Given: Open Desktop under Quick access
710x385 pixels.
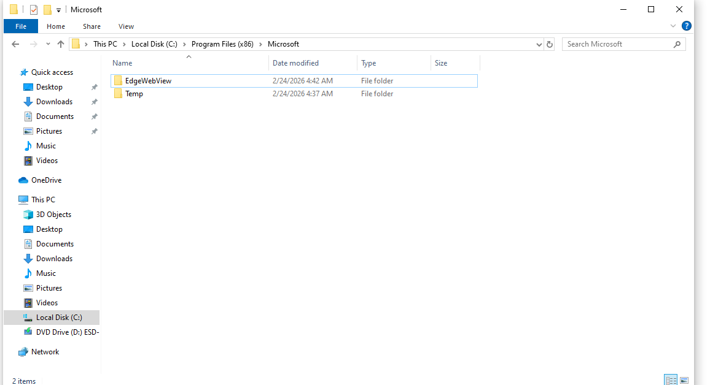Looking at the screenshot, I should coord(49,87).
